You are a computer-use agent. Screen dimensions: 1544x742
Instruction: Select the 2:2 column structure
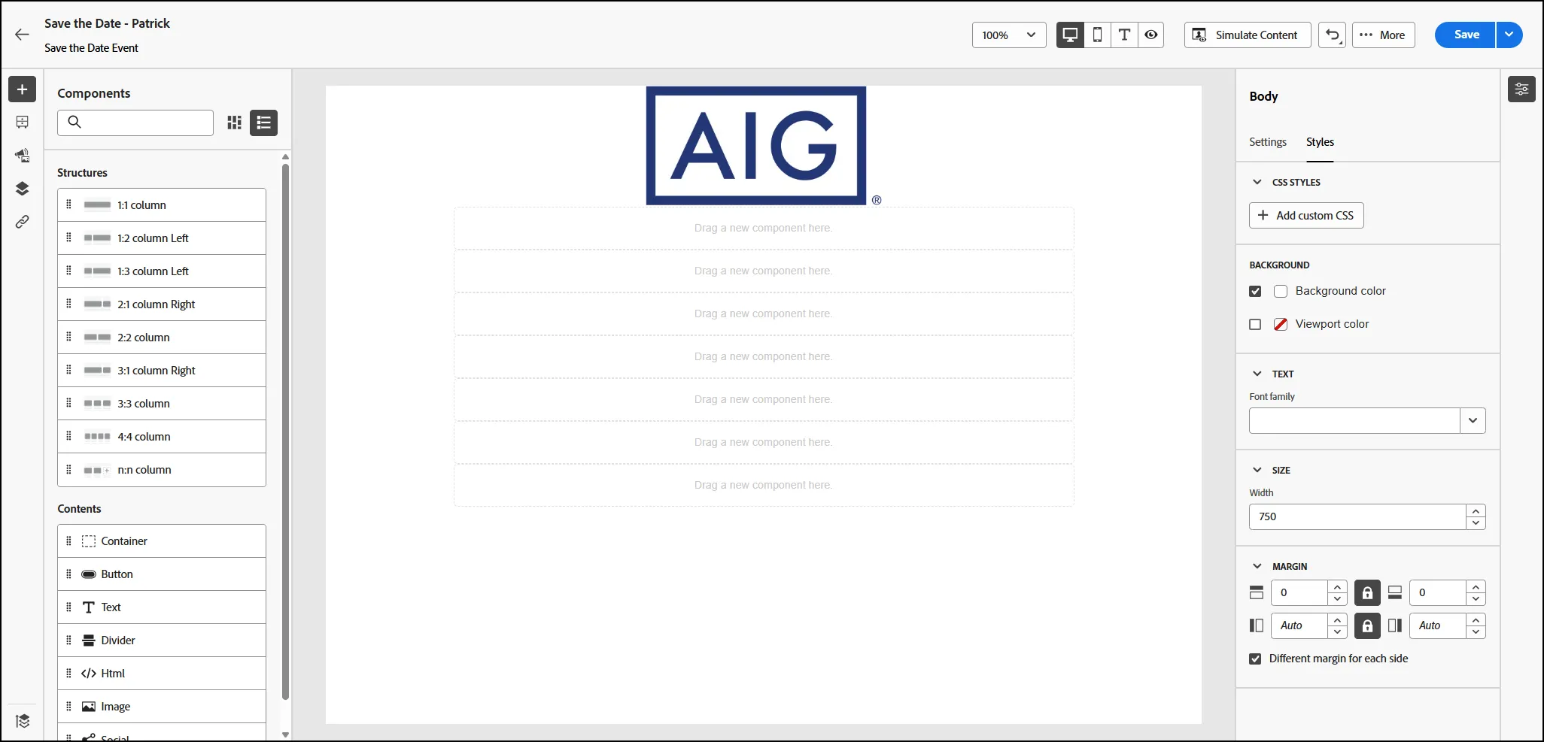162,338
